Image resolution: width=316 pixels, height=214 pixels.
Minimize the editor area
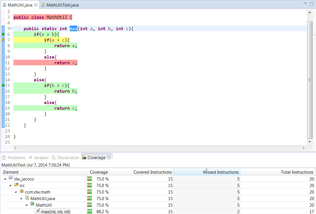[305, 3]
